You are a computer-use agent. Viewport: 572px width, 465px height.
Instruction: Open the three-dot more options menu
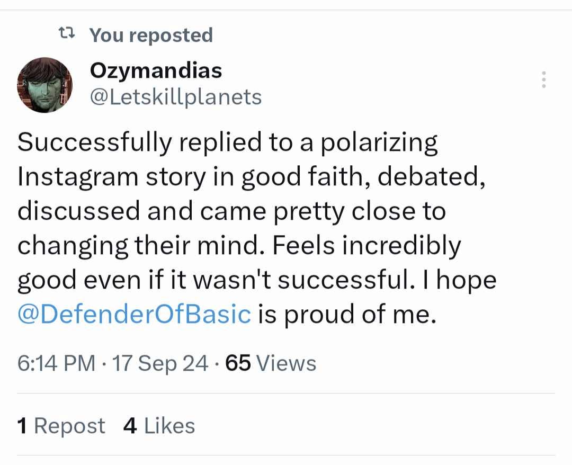pos(543,80)
